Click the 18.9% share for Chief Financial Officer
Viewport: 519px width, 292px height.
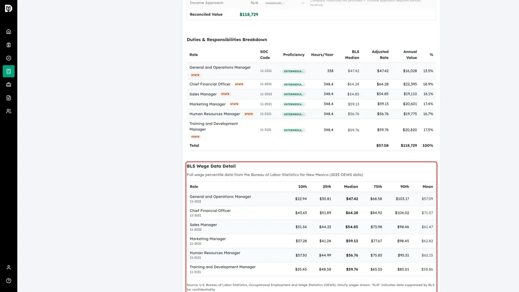pos(428,84)
